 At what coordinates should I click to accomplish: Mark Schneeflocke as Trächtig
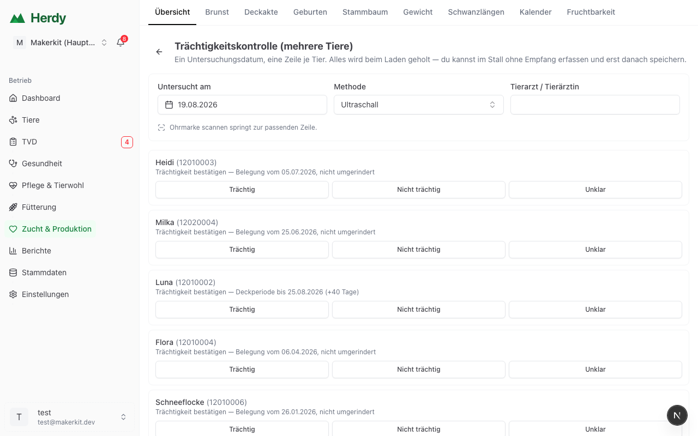[242, 429]
